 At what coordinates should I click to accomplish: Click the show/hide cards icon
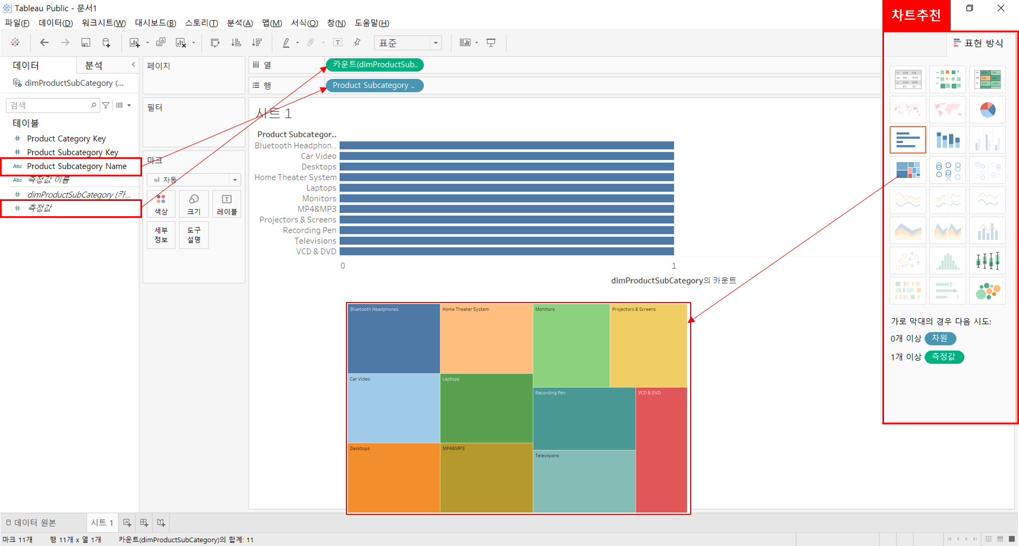pos(465,43)
